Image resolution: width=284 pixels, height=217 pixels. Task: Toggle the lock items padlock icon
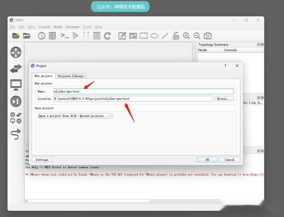176,35
